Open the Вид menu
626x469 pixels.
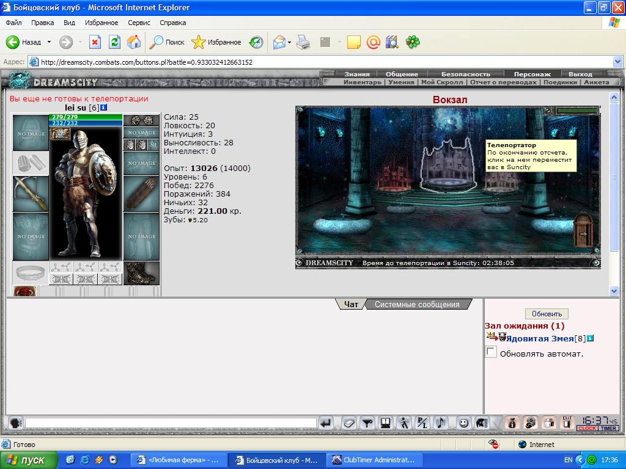[x=69, y=23]
